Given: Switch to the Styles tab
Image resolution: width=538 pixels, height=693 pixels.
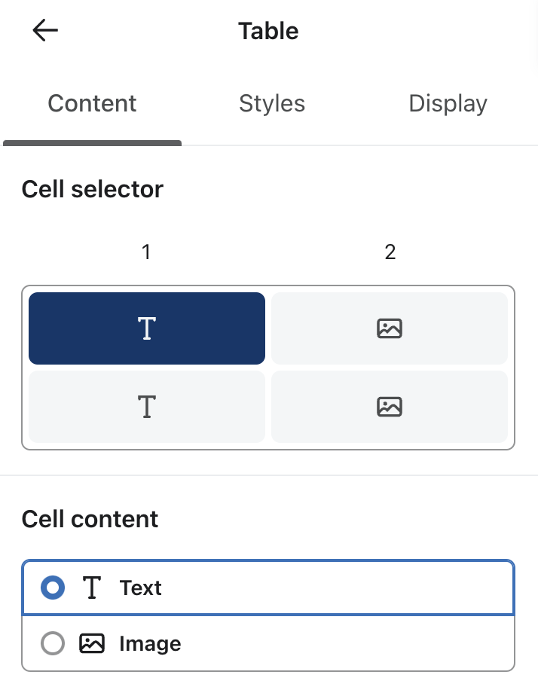Looking at the screenshot, I should (272, 103).
